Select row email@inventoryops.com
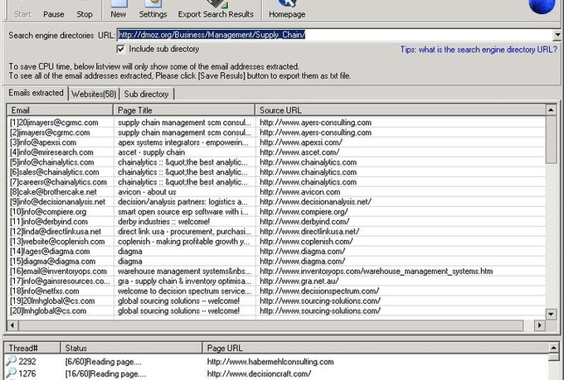564x380 pixels. (276, 272)
